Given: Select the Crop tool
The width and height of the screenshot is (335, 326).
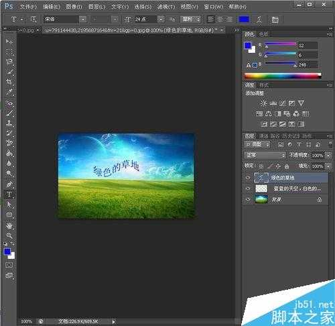Looking at the screenshot, I should tap(9, 81).
